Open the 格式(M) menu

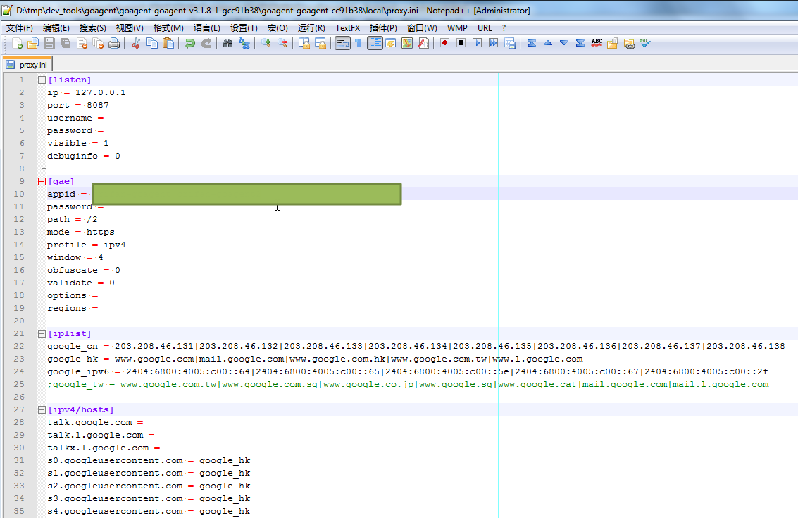point(168,28)
